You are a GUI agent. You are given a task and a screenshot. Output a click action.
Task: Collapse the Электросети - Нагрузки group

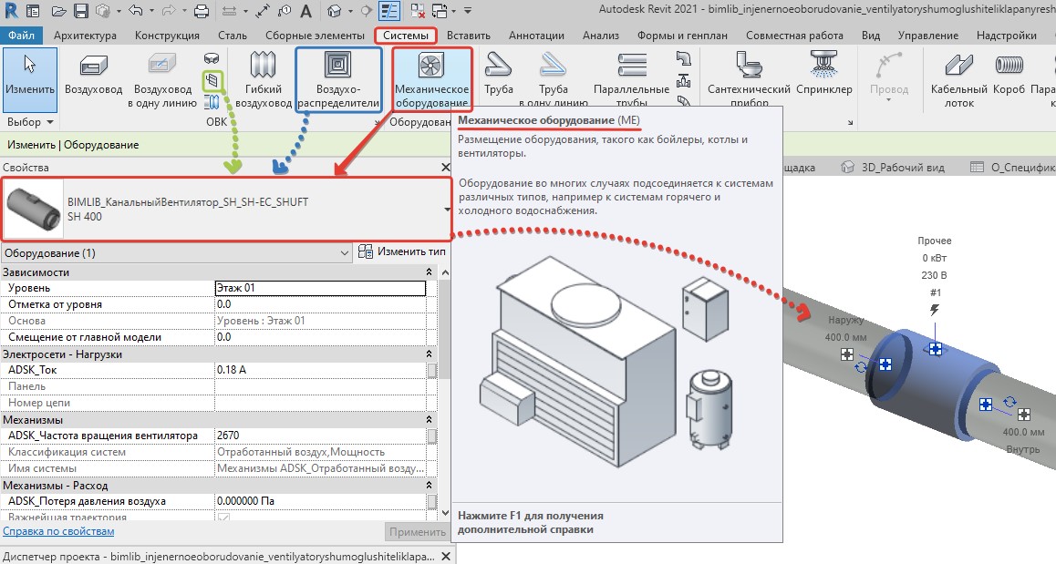click(x=429, y=354)
